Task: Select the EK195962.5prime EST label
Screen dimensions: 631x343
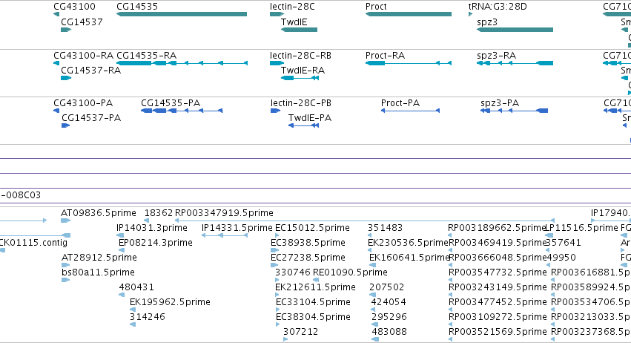Action: pyautogui.click(x=170, y=302)
